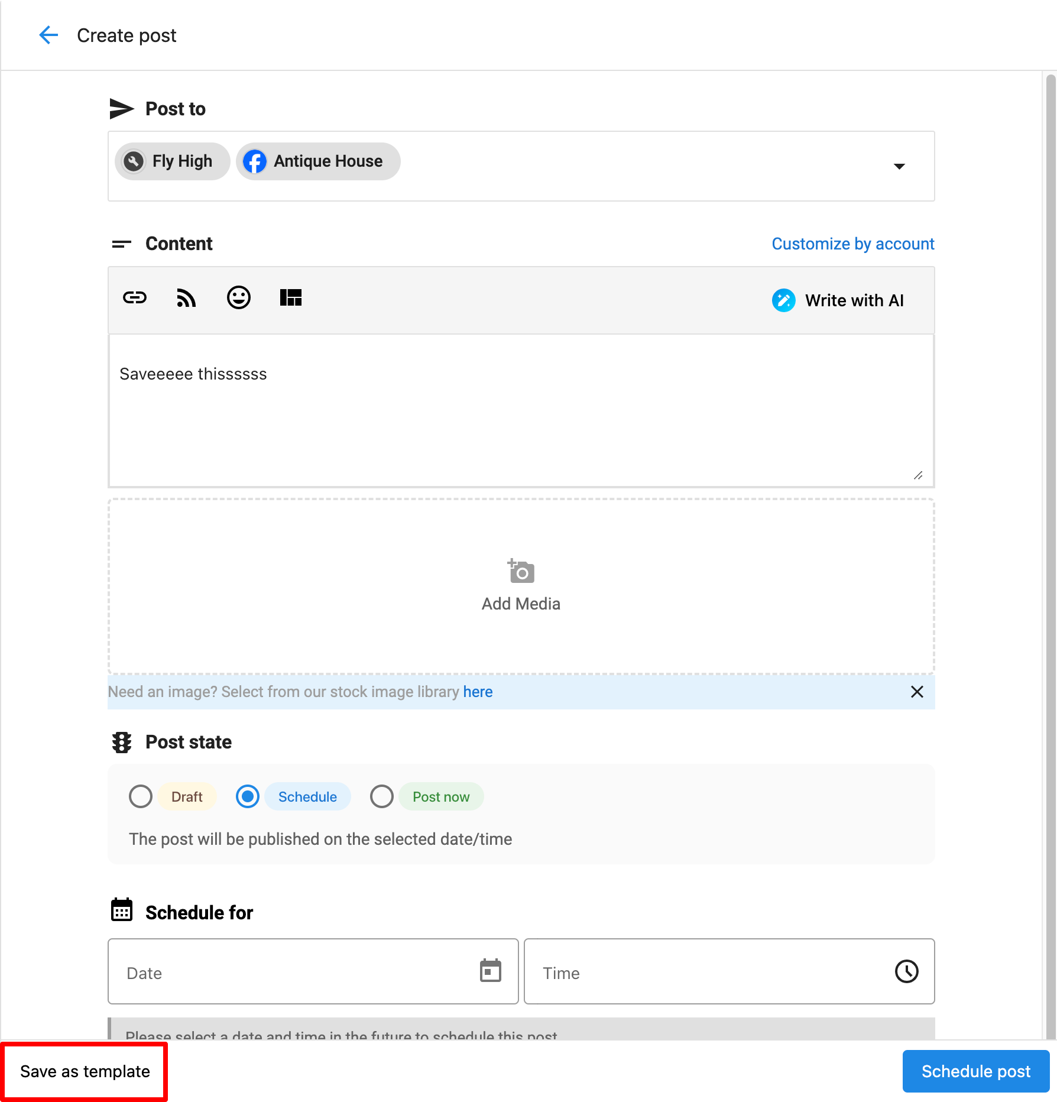Click the Fly High account chip
Screen dimensions: 1057x1102
tap(172, 161)
